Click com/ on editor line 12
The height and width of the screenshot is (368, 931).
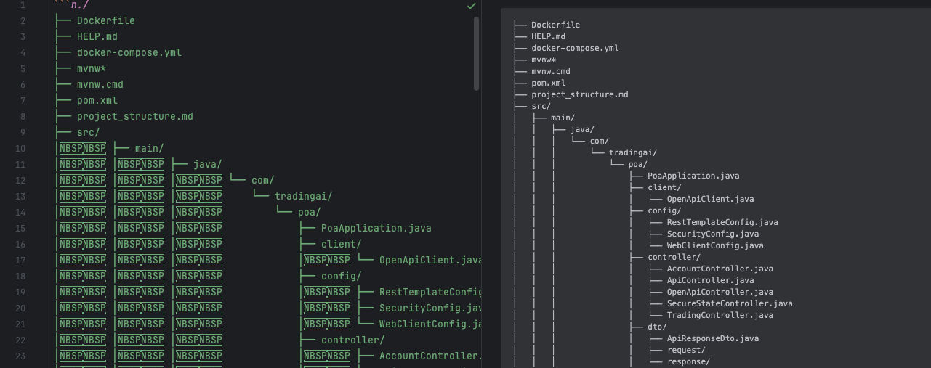click(x=263, y=180)
